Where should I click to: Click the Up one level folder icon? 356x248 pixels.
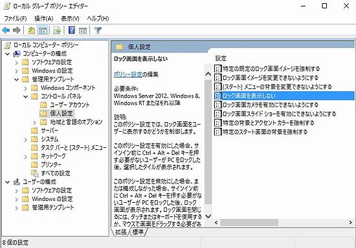click(x=31, y=30)
